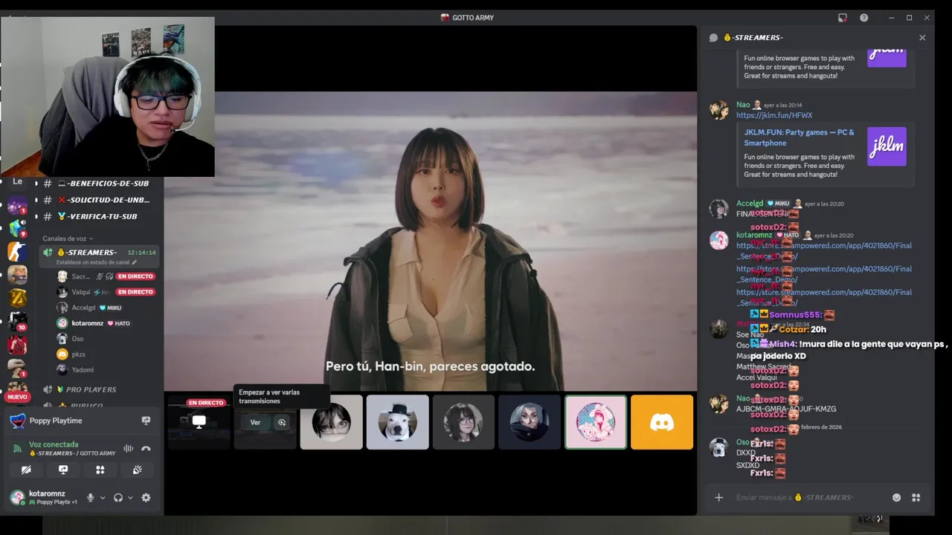Click the Poppy Playtime activity icon
The image size is (952, 535).
17,421
